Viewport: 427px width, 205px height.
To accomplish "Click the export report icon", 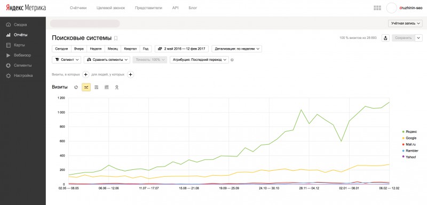I will point(385,38).
